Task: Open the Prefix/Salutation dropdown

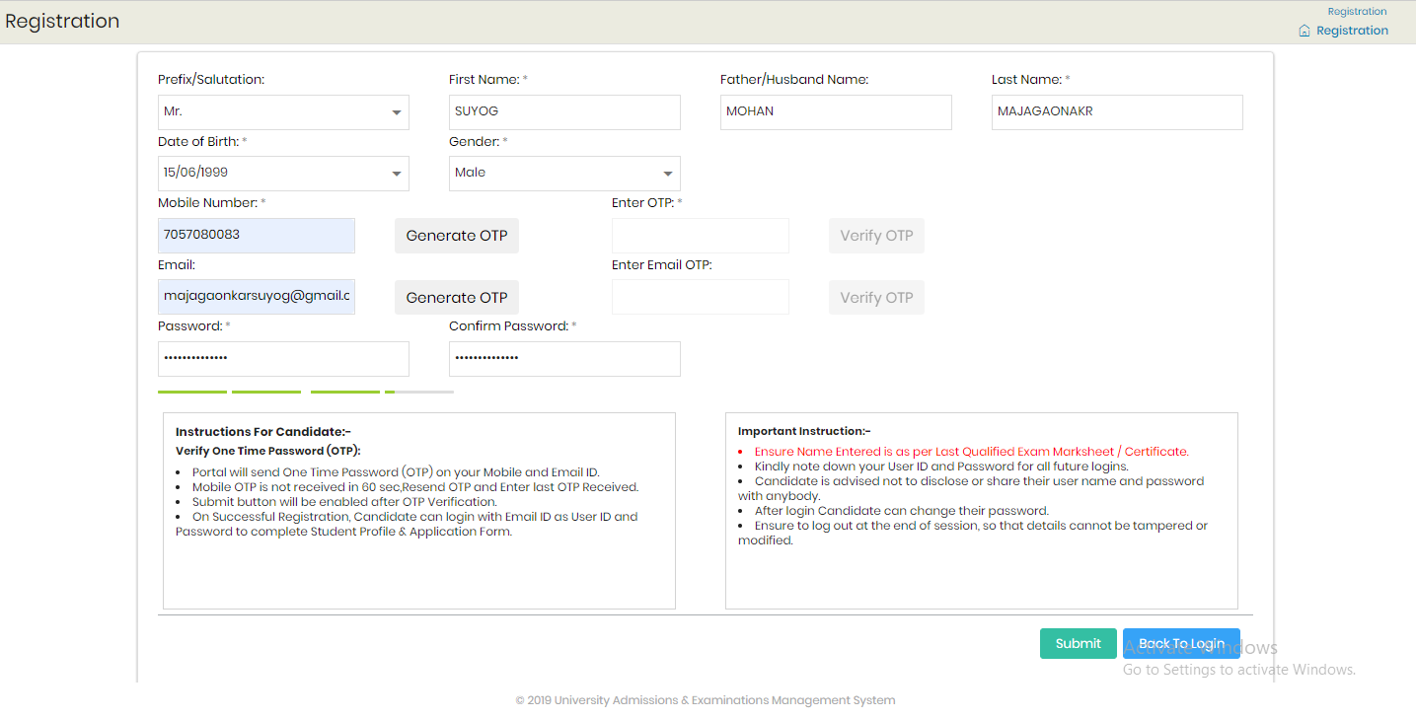Action: tap(283, 112)
